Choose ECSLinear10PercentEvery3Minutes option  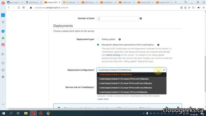tap(132, 88)
